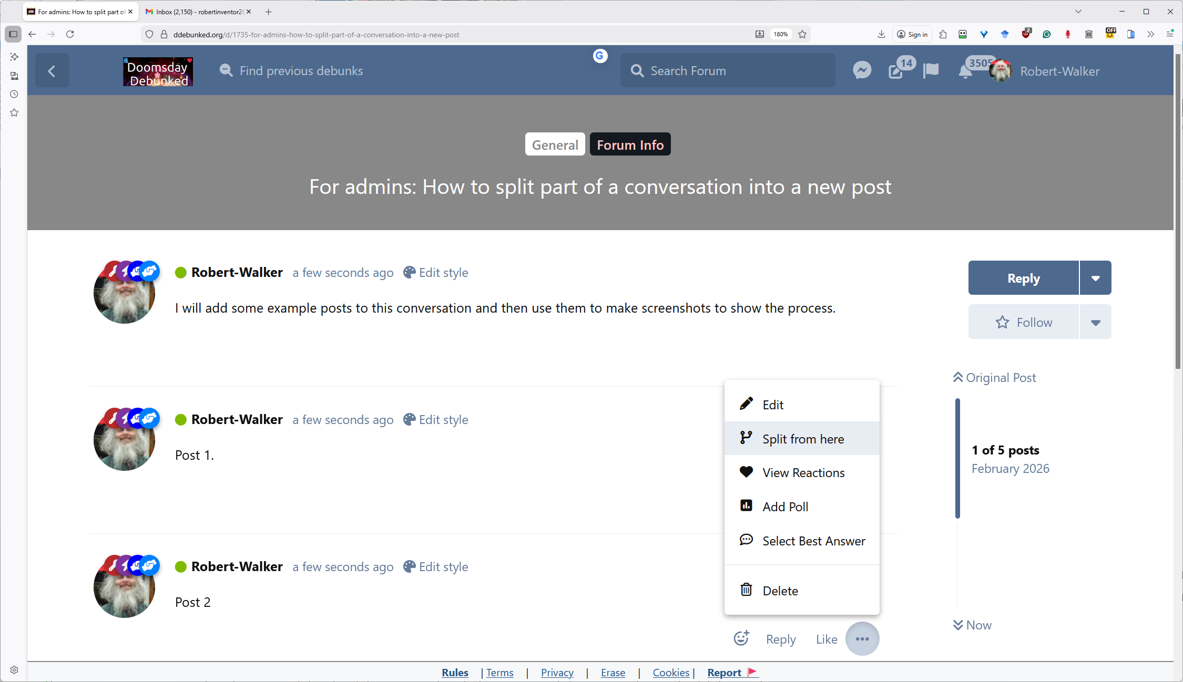Bookmark this page with star icon
Screen dimensions: 1183x682
(x=802, y=34)
